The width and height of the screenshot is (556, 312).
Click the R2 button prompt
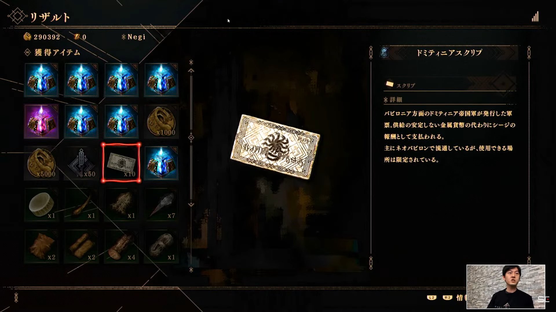click(447, 298)
